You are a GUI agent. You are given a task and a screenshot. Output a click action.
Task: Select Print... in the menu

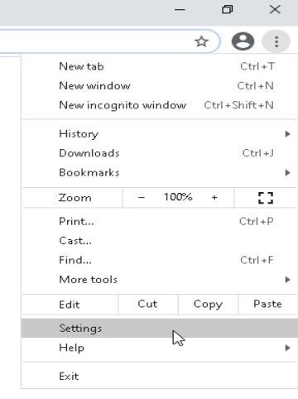[x=160, y=221]
